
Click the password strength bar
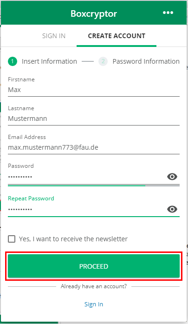point(94,185)
